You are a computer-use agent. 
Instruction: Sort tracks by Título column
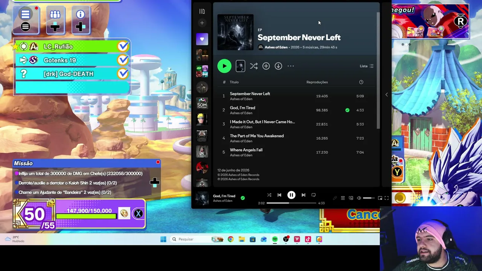234,82
